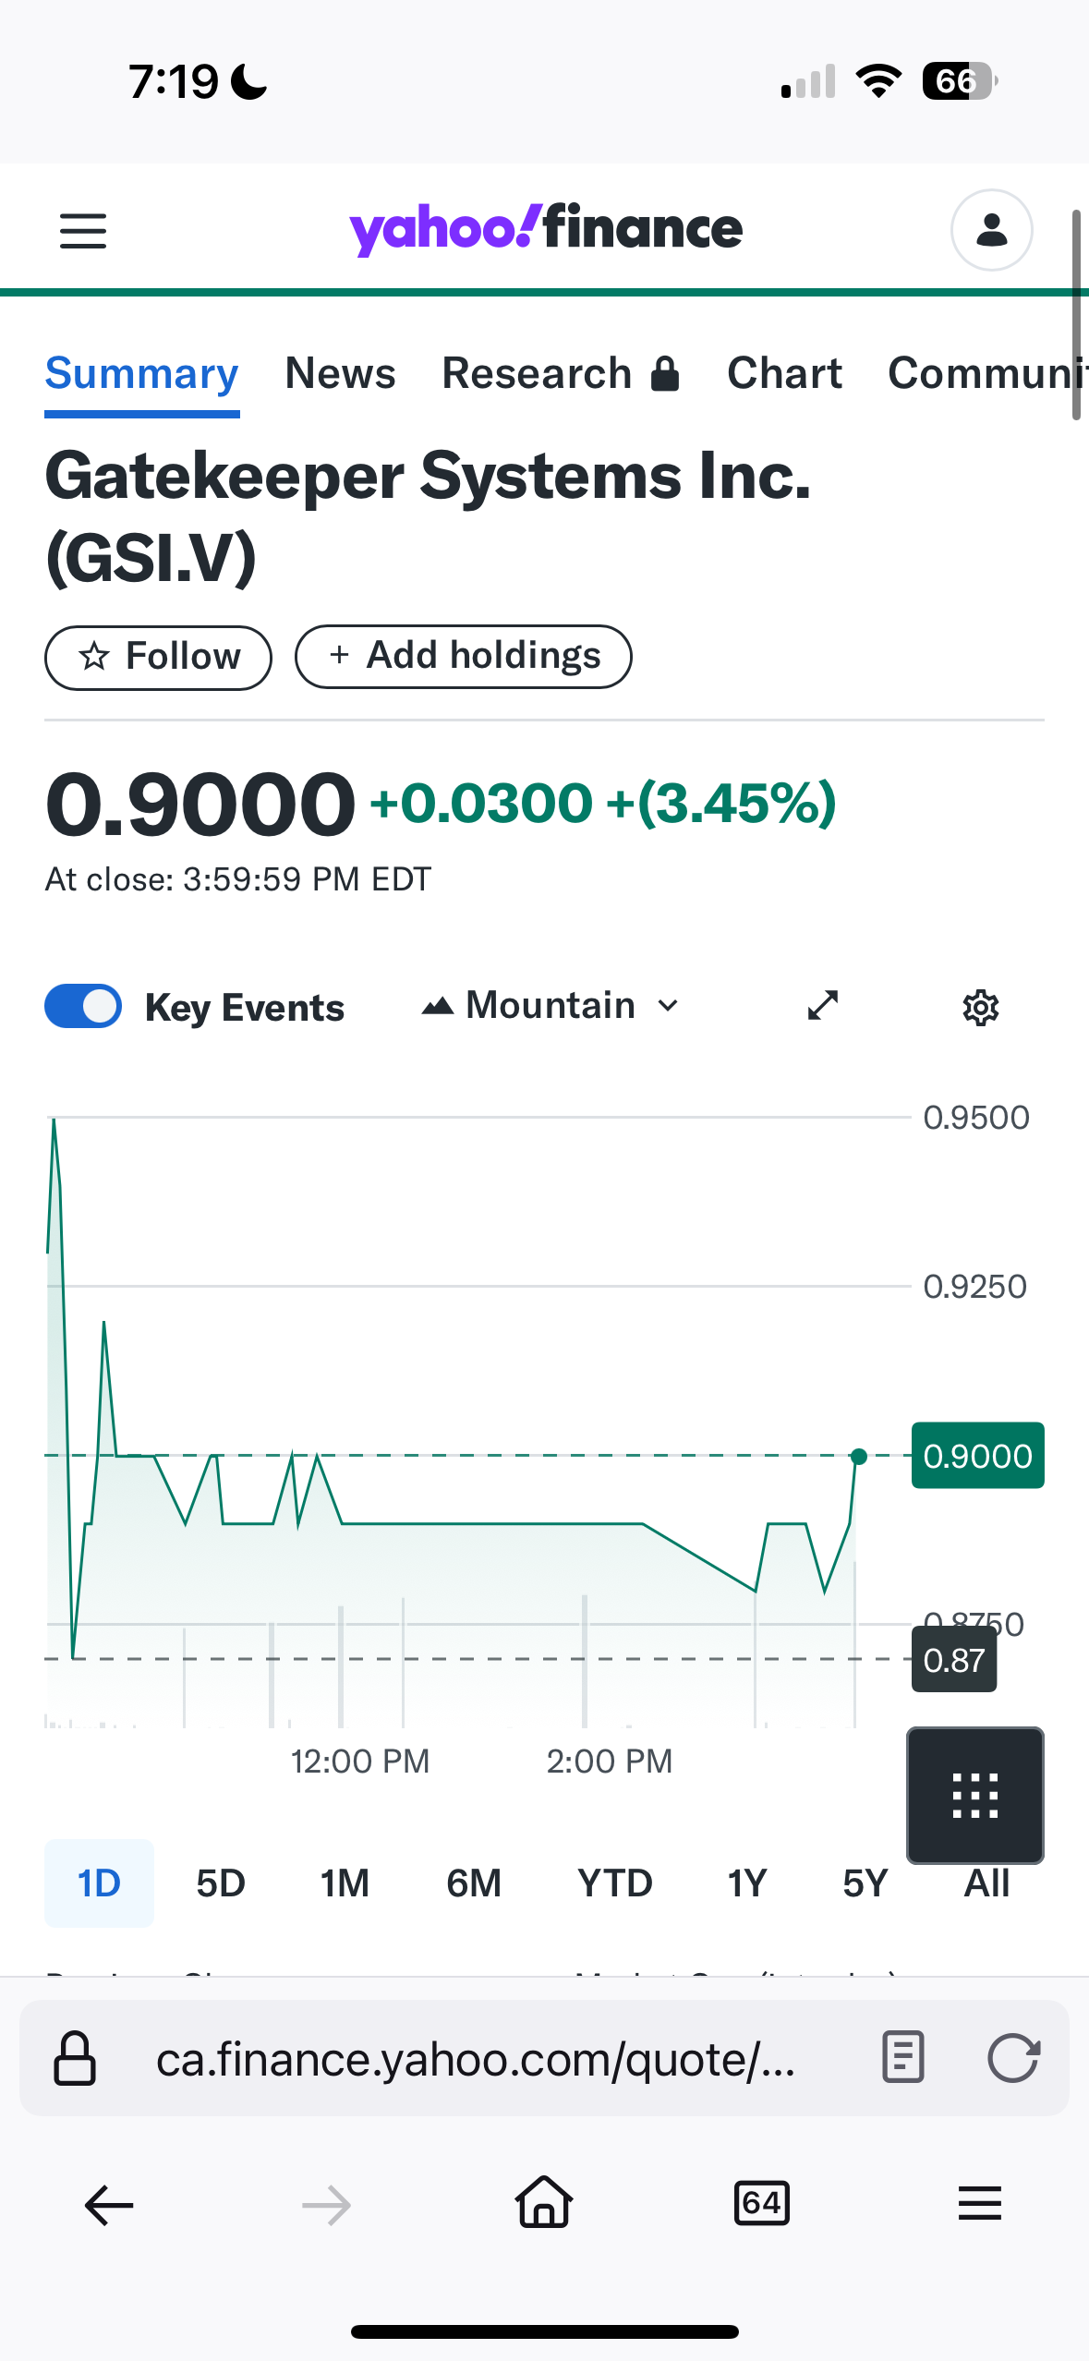
Task: Select the 5D time range
Action: [221, 1883]
